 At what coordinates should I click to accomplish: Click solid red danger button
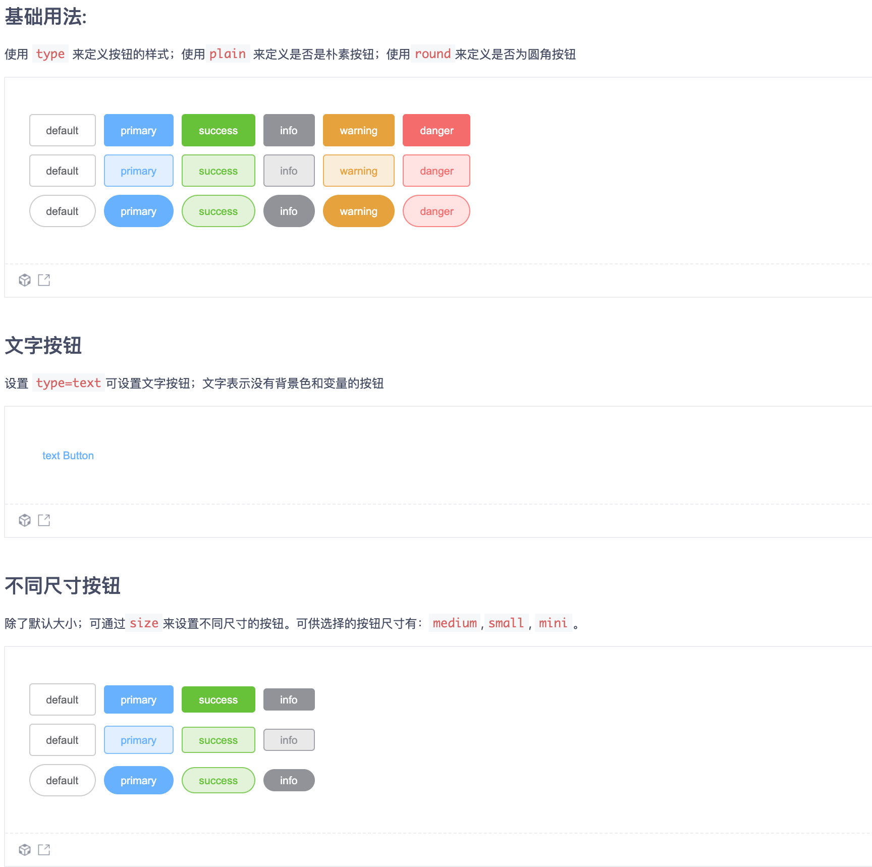click(437, 130)
